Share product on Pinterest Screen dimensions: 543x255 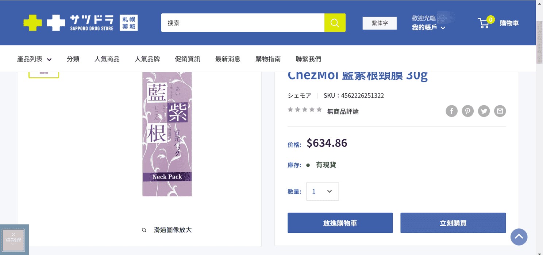(x=467, y=111)
